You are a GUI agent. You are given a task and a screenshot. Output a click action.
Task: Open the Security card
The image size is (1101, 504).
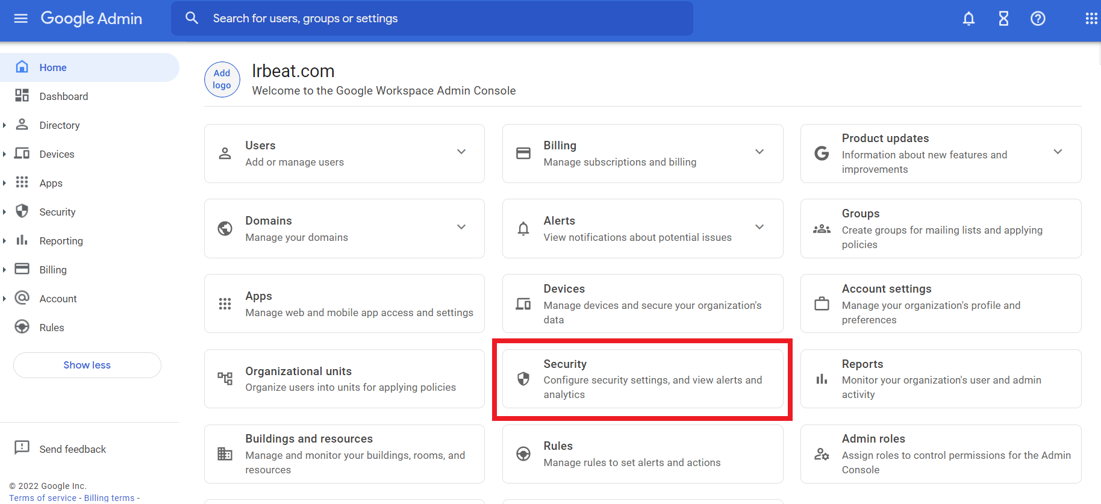pos(642,379)
